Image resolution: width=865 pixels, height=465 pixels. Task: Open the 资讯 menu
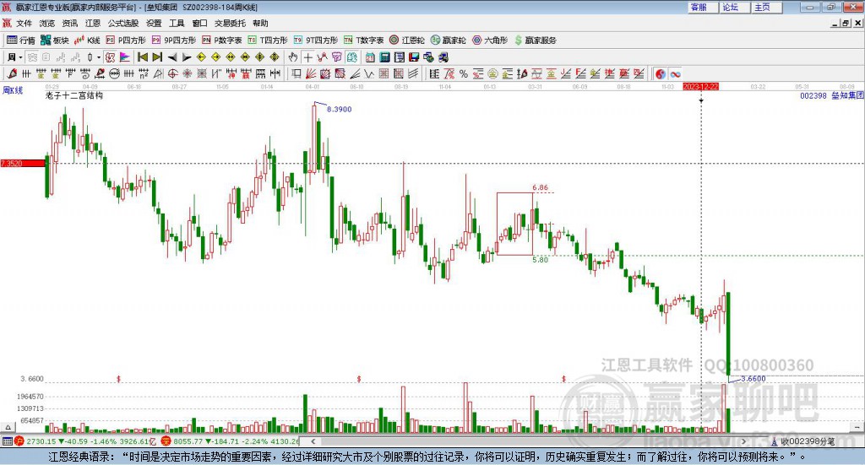(70, 23)
